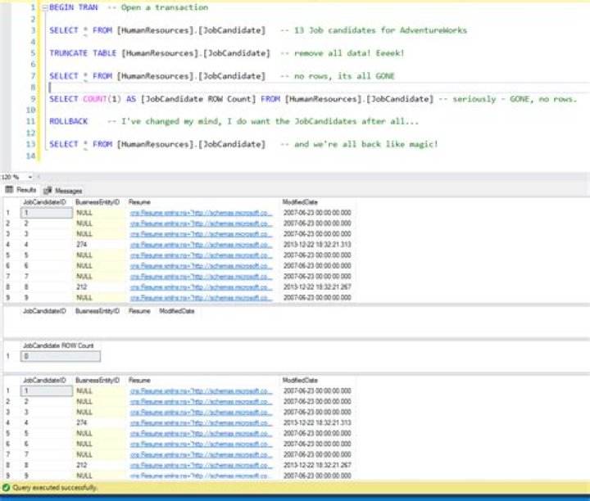Open the Resume XML link beside 212 in the bottom grid

pyautogui.click(x=201, y=465)
